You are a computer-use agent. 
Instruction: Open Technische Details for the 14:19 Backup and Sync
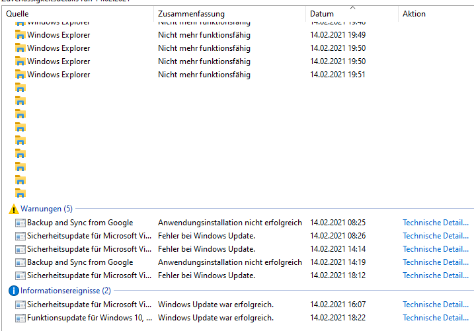click(x=436, y=262)
